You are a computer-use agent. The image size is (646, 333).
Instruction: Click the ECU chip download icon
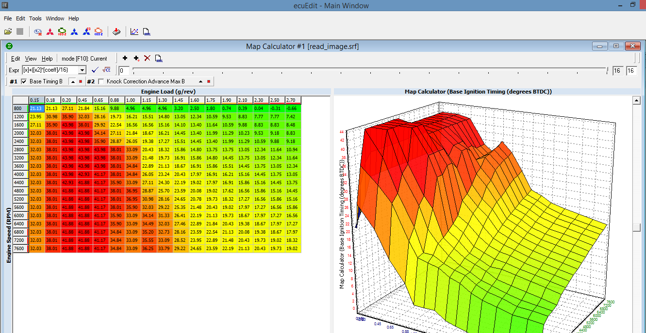click(116, 32)
